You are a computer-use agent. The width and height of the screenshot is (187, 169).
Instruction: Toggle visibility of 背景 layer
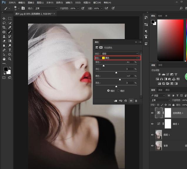(152, 145)
